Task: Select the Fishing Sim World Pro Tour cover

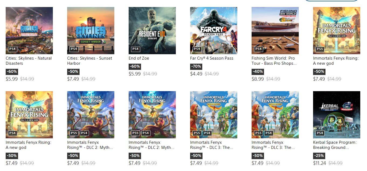Action: 275,30
